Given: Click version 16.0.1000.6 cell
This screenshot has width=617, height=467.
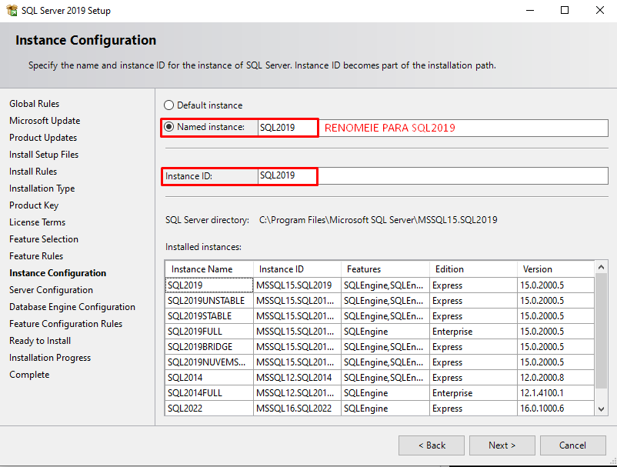Looking at the screenshot, I should (x=555, y=409).
